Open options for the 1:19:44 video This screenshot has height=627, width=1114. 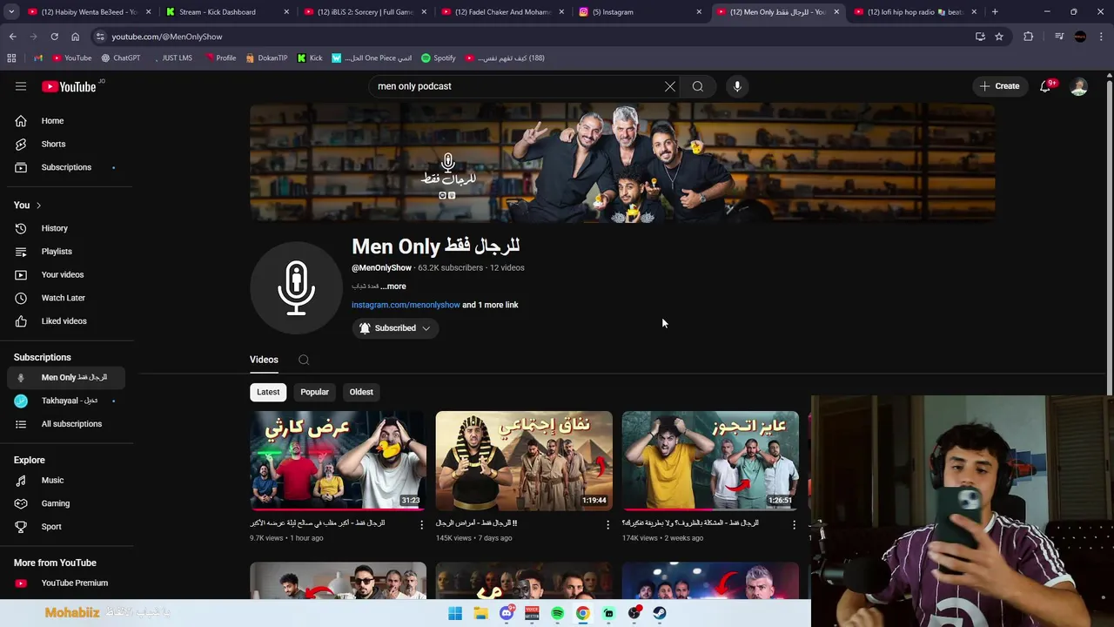coord(608,524)
